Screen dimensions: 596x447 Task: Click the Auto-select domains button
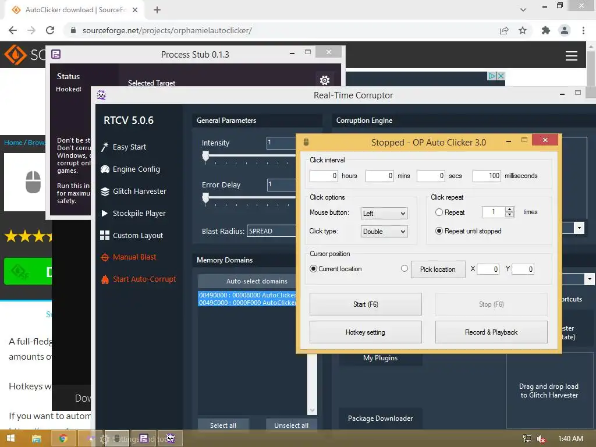[247, 281]
